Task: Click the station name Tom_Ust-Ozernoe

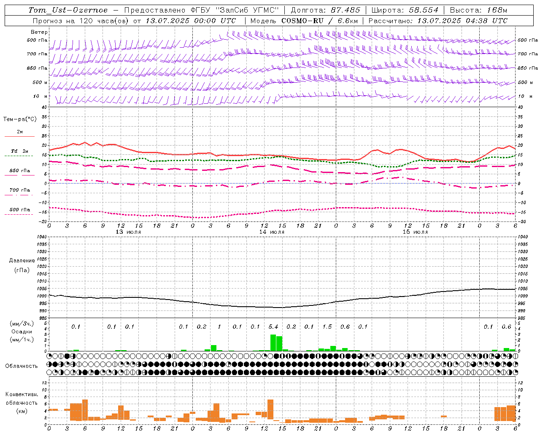Action: click(68, 10)
